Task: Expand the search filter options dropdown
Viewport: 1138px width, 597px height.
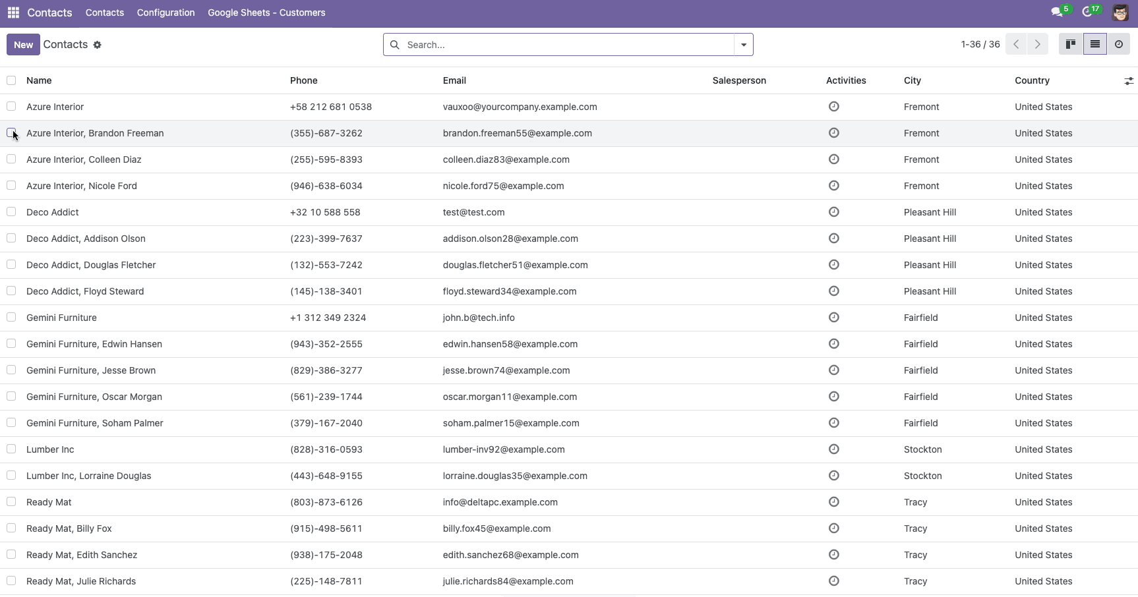Action: click(x=744, y=45)
